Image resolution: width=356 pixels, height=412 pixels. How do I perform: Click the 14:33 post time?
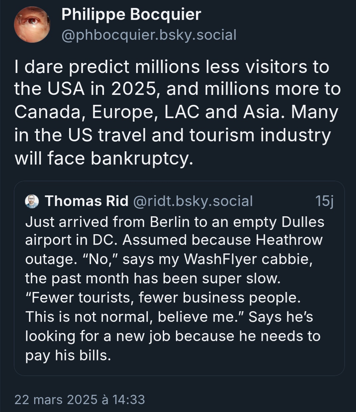[x=129, y=399]
